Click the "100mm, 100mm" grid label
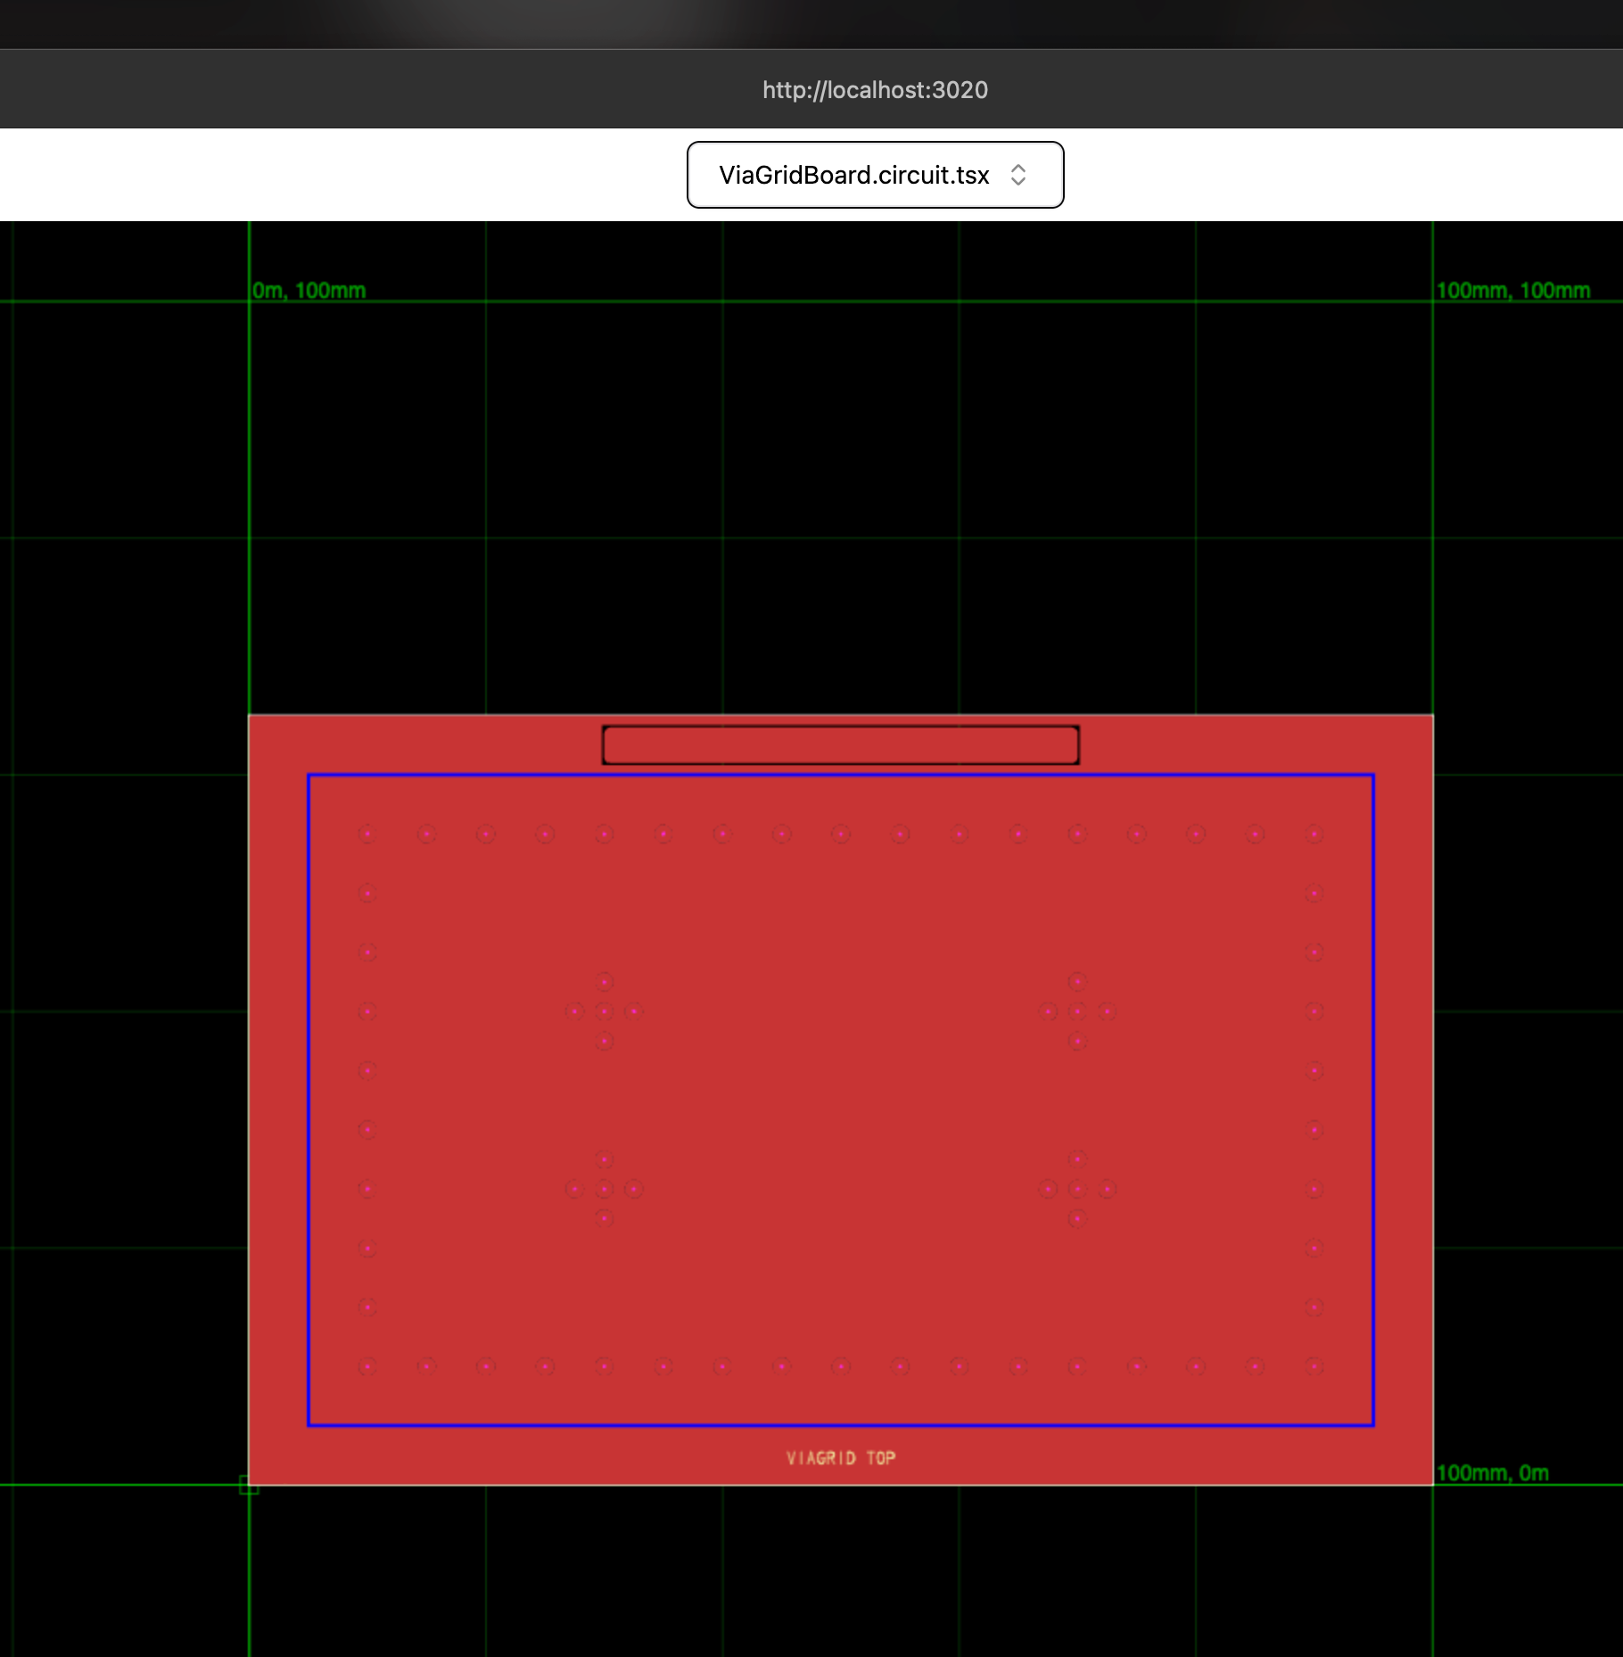The height and width of the screenshot is (1657, 1623). 1513,291
